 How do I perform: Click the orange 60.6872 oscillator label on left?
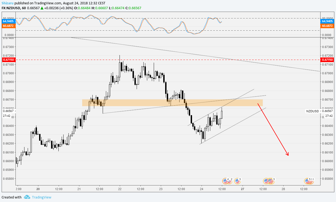pyautogui.click(x=8, y=25)
